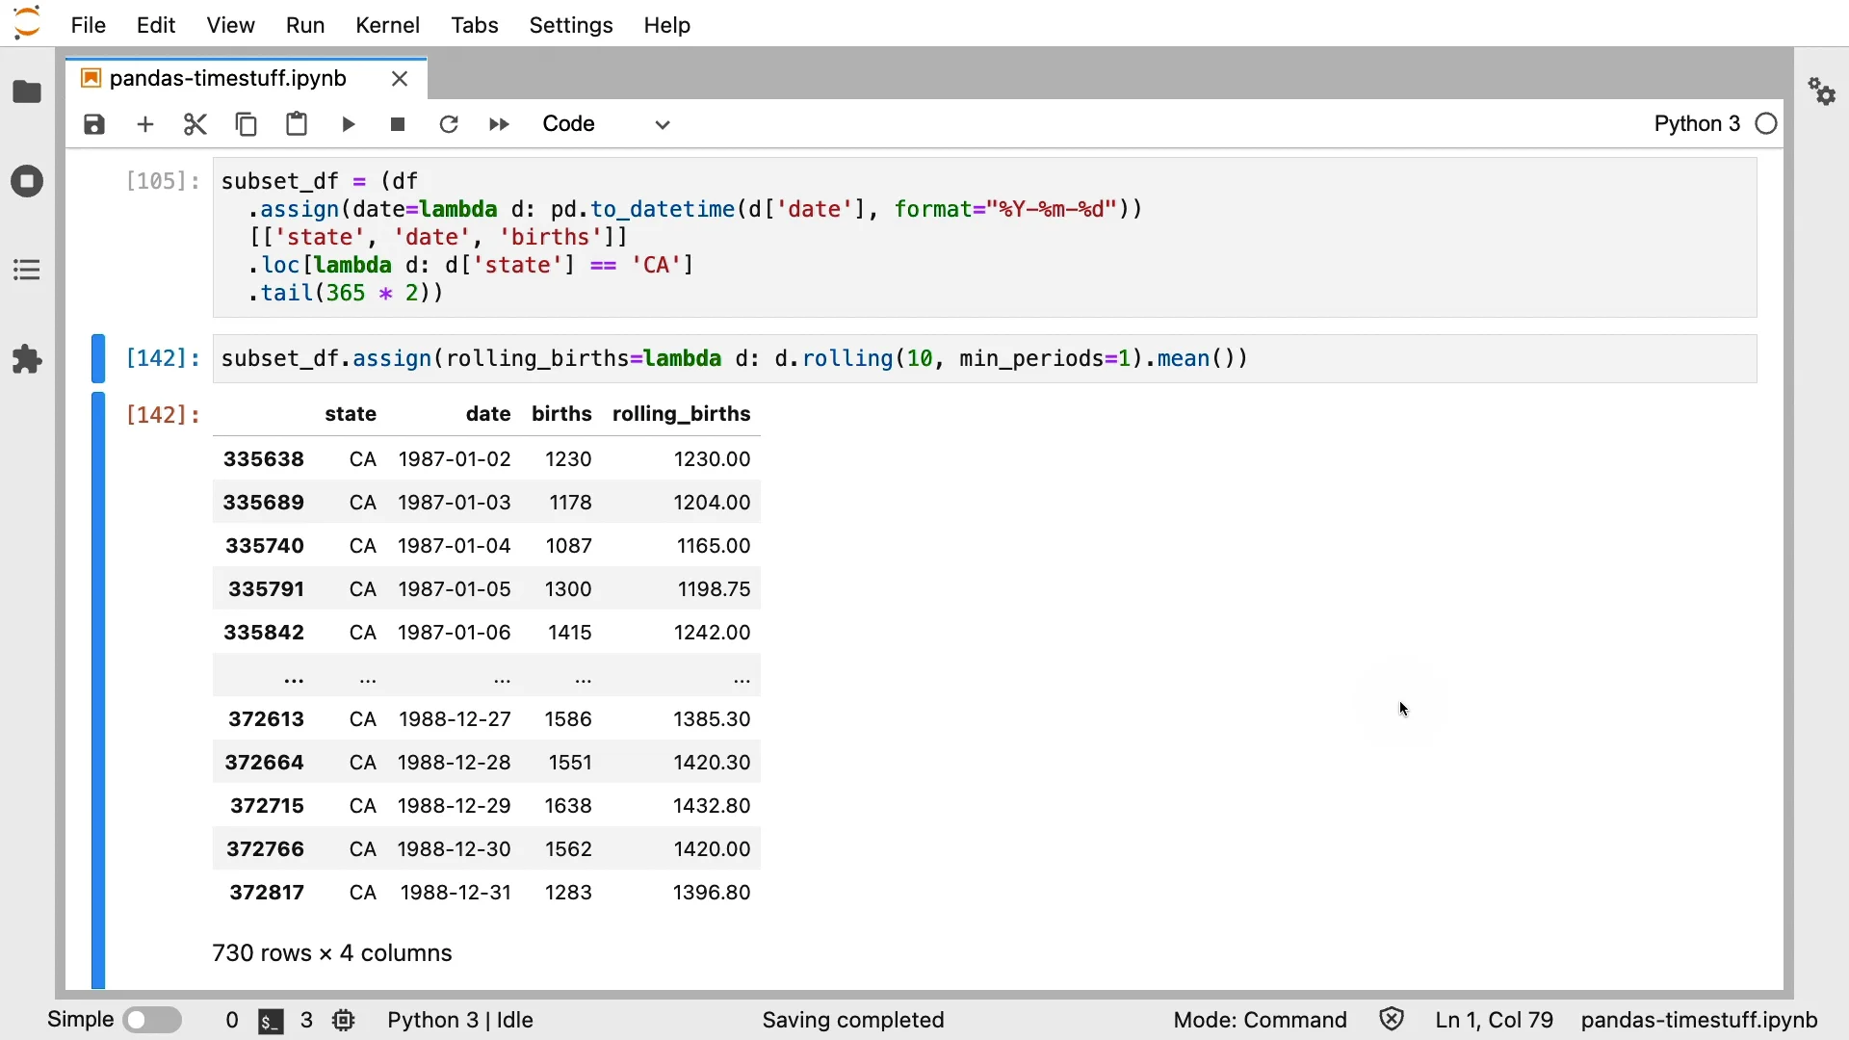Click the Python 3 kernel status circle

point(1767,124)
